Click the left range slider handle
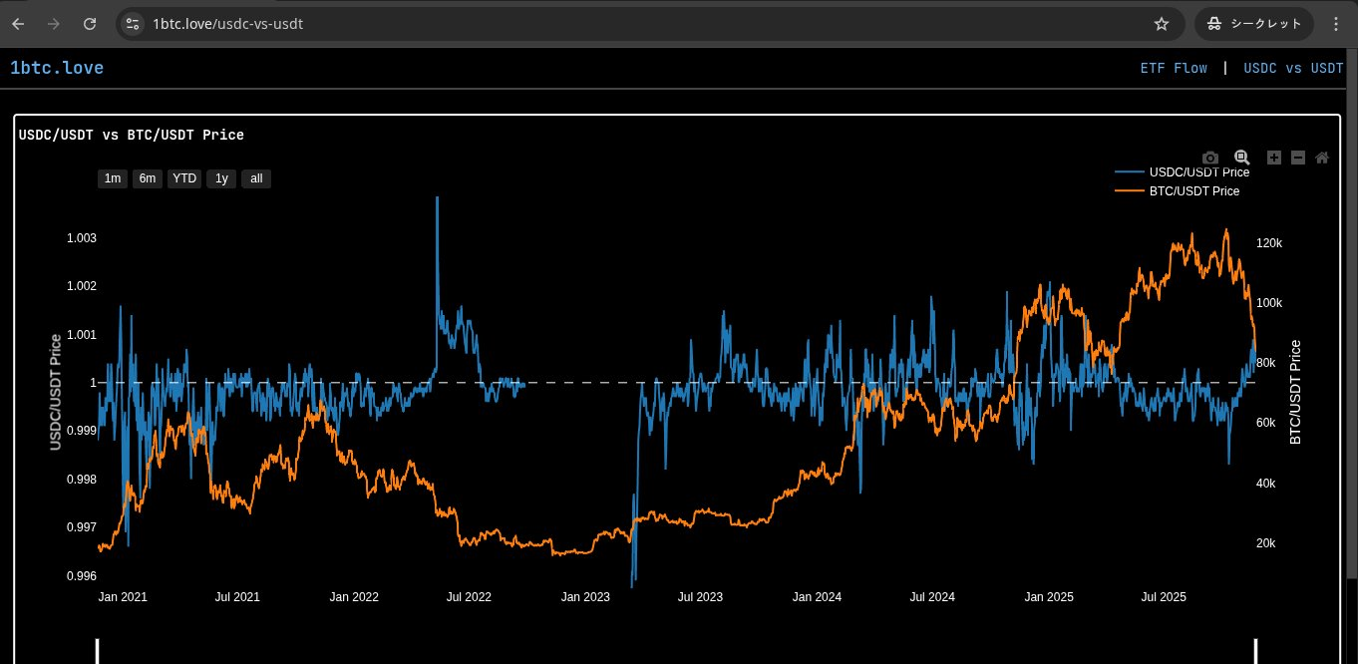 tap(98, 651)
